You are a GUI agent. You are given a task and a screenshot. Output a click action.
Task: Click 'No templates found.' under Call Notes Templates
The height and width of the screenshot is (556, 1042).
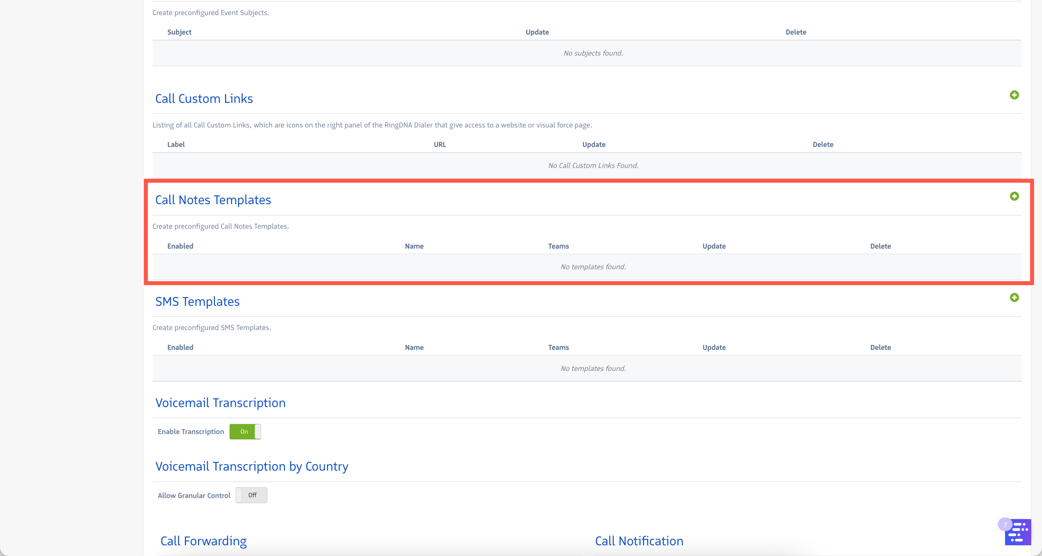coord(593,267)
